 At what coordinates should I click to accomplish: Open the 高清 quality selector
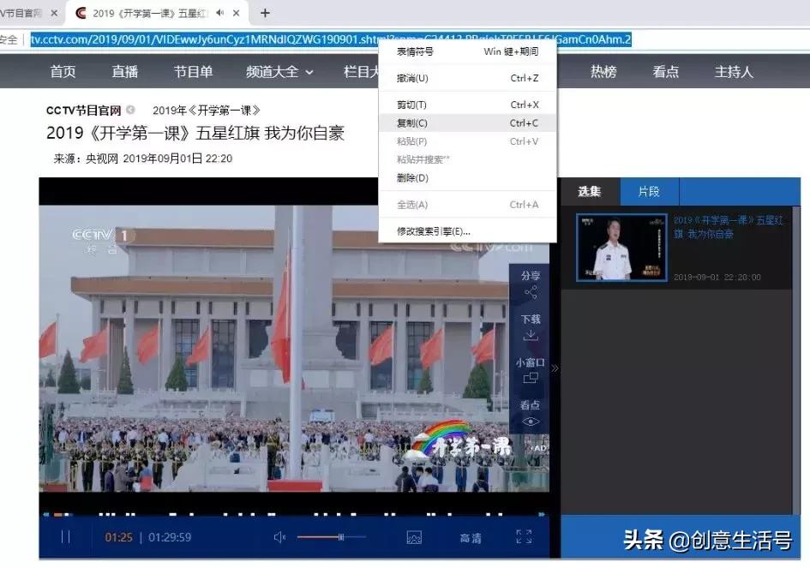click(471, 537)
